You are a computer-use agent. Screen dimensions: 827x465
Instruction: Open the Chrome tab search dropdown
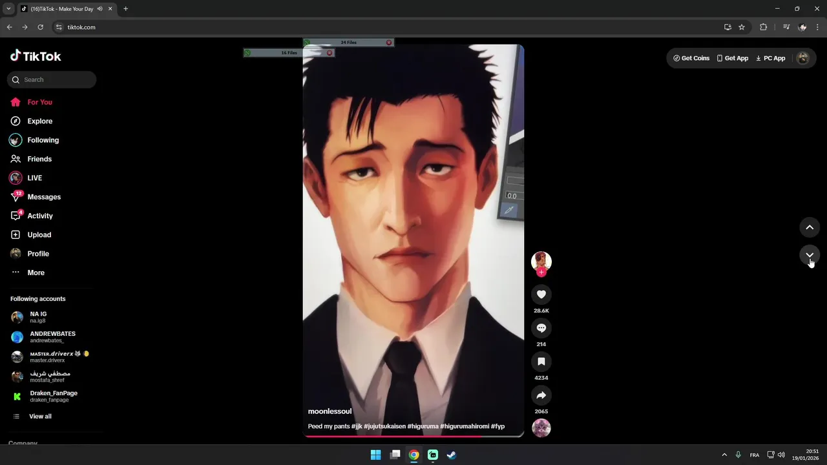click(8, 9)
